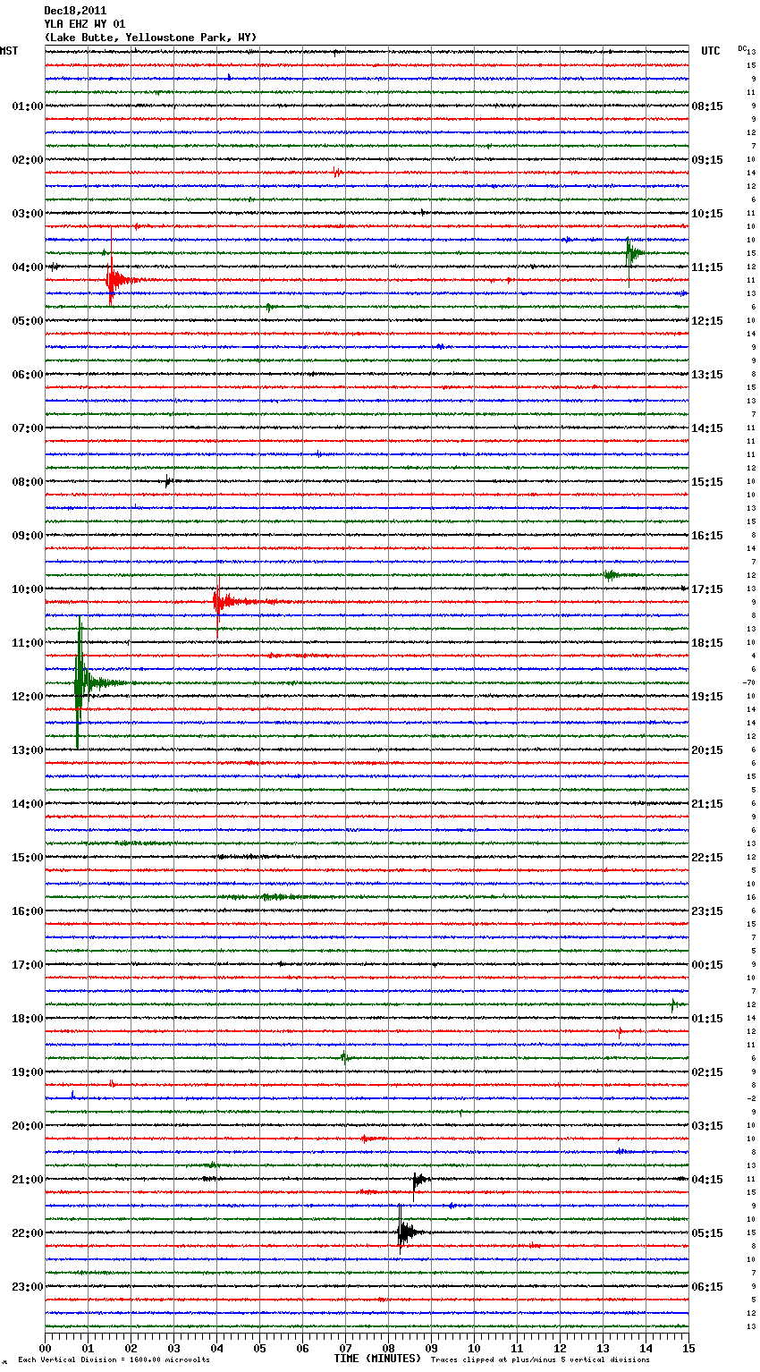Screen dimensions: 760x1372
Task: Select the 22:15 UTC row label
Action: click(x=707, y=858)
